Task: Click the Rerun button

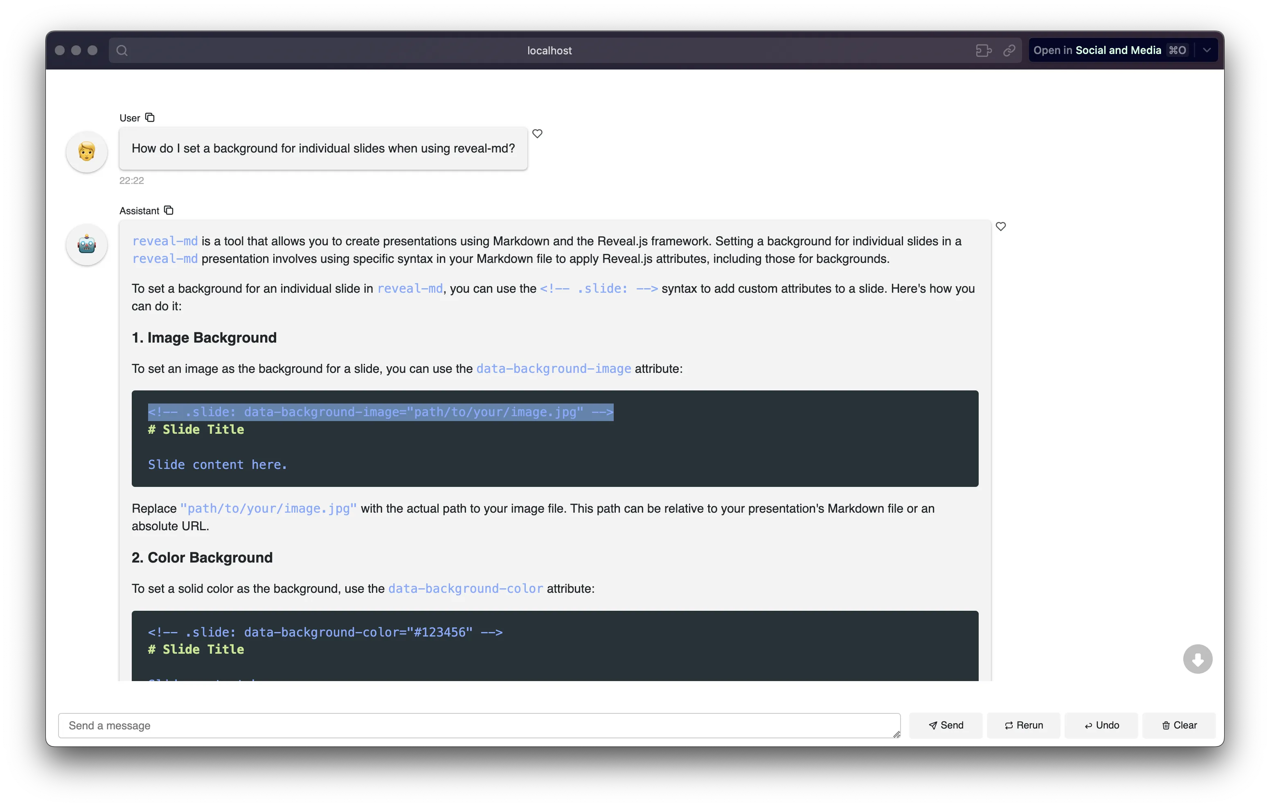Action: click(1023, 725)
